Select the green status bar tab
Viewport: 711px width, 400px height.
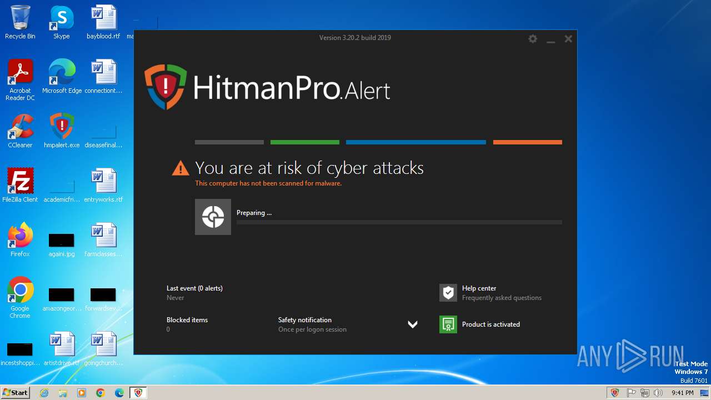pyautogui.click(x=305, y=142)
